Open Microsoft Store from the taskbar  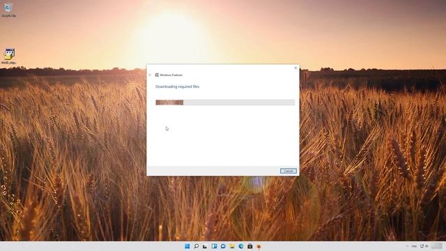(249, 246)
